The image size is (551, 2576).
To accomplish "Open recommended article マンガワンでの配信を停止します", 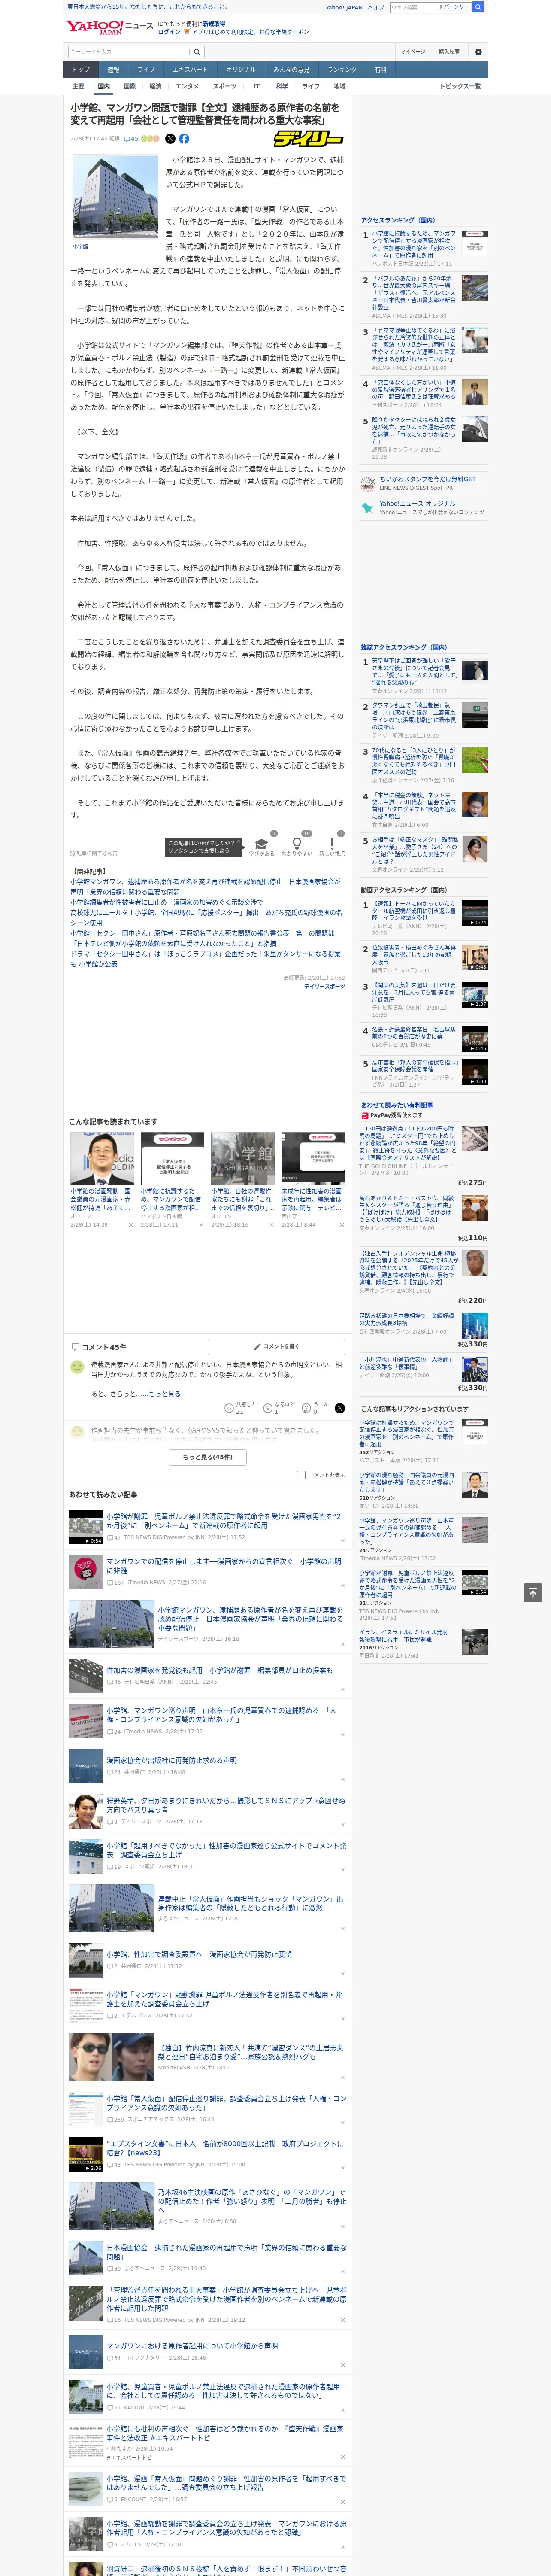I will pos(224,1566).
